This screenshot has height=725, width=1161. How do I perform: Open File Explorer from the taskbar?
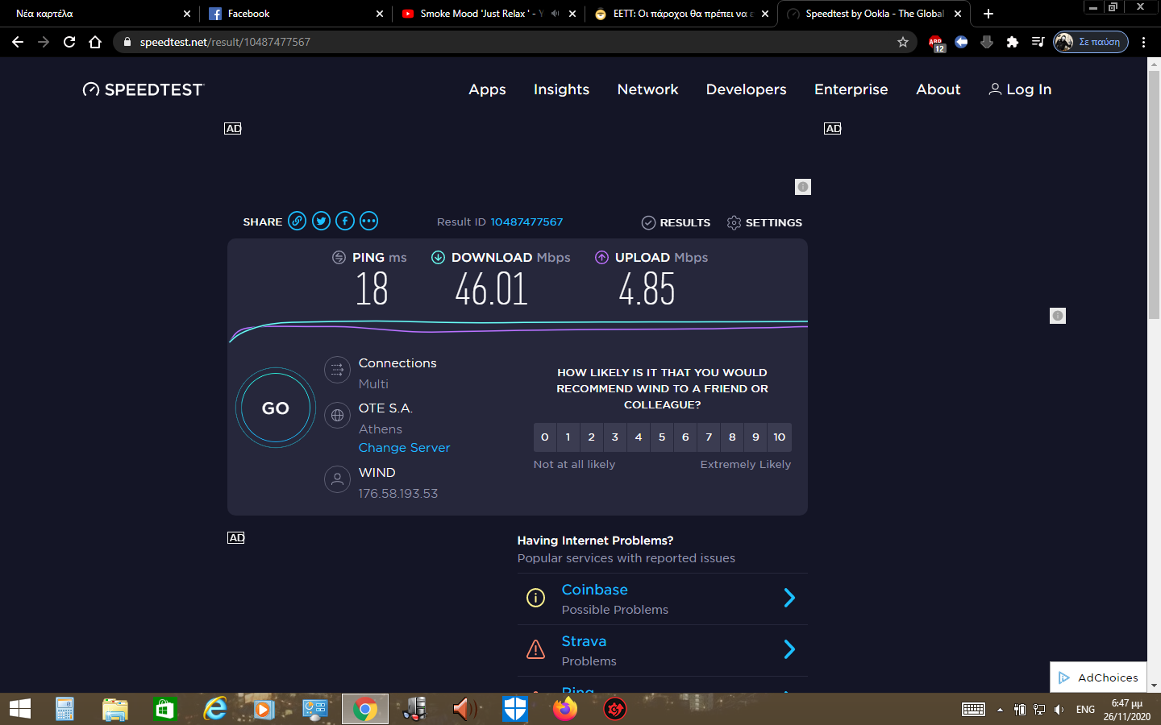115,709
